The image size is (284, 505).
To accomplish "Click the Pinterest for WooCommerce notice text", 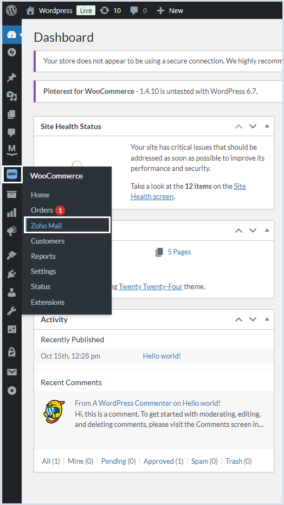I will click(151, 91).
